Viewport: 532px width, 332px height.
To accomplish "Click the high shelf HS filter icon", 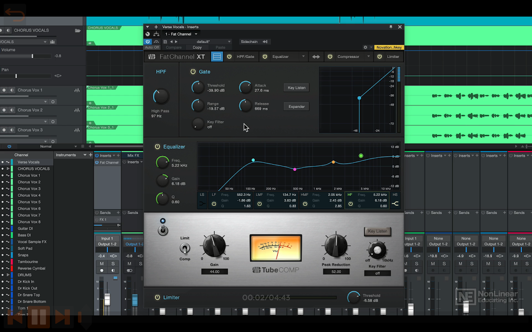I will point(395,204).
